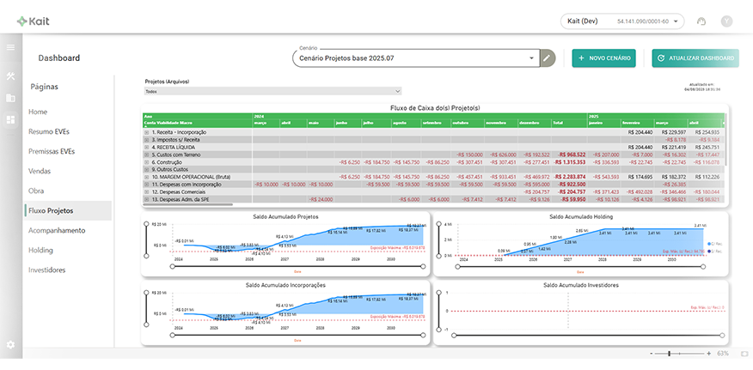
Task: Click the Kait logo
Action: [33, 21]
